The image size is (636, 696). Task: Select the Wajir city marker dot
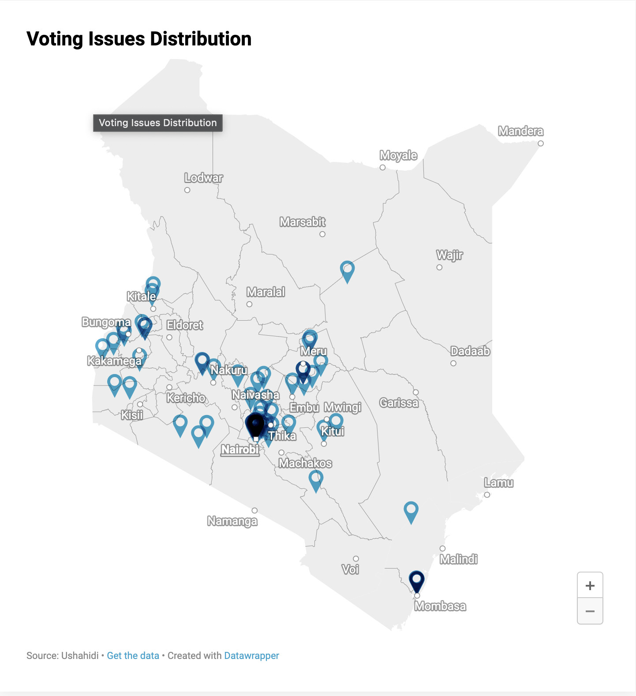click(439, 267)
